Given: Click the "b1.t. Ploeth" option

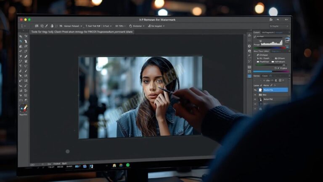Looking at the screenshot, I should [263, 59].
